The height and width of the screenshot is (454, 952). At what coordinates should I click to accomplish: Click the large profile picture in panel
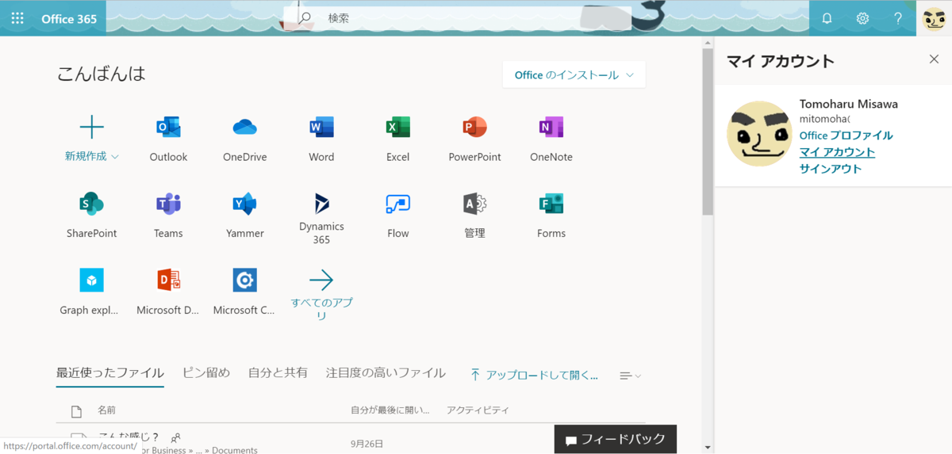pos(759,133)
